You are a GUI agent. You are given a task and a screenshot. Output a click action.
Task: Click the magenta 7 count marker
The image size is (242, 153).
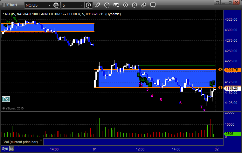(x=201, y=107)
